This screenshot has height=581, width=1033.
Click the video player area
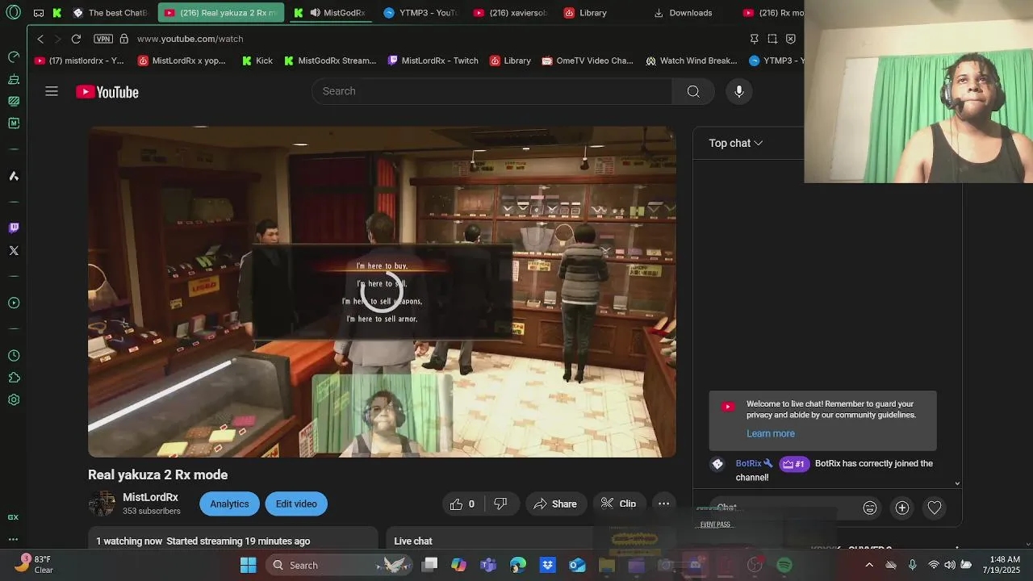(x=382, y=292)
